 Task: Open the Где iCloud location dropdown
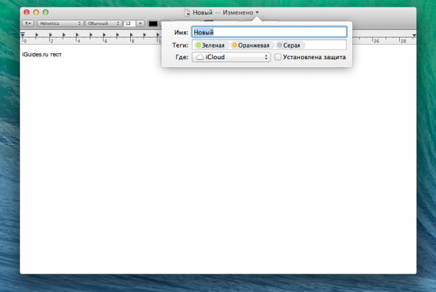tap(231, 57)
